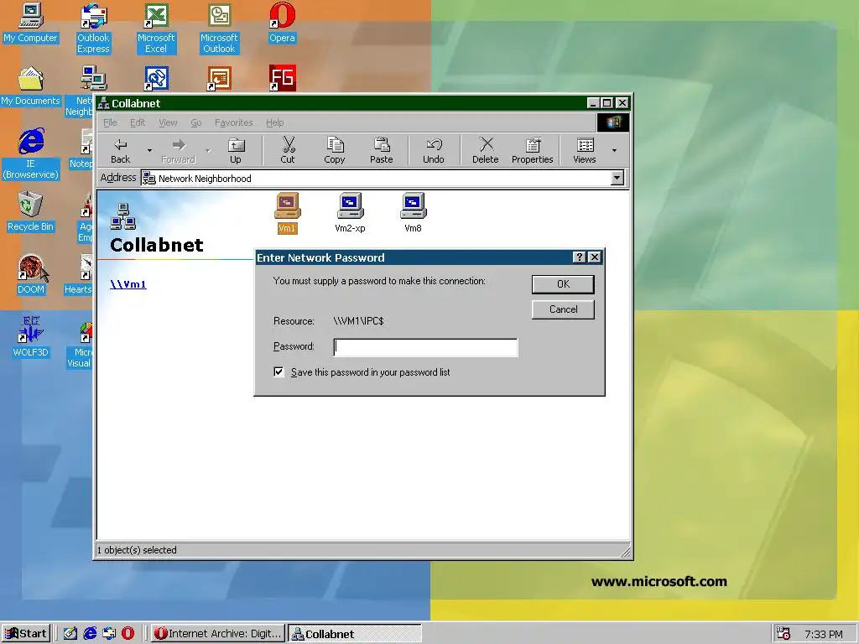Select the My Computer desktop icon
Screen dimensions: 859x644
[x=31, y=23]
